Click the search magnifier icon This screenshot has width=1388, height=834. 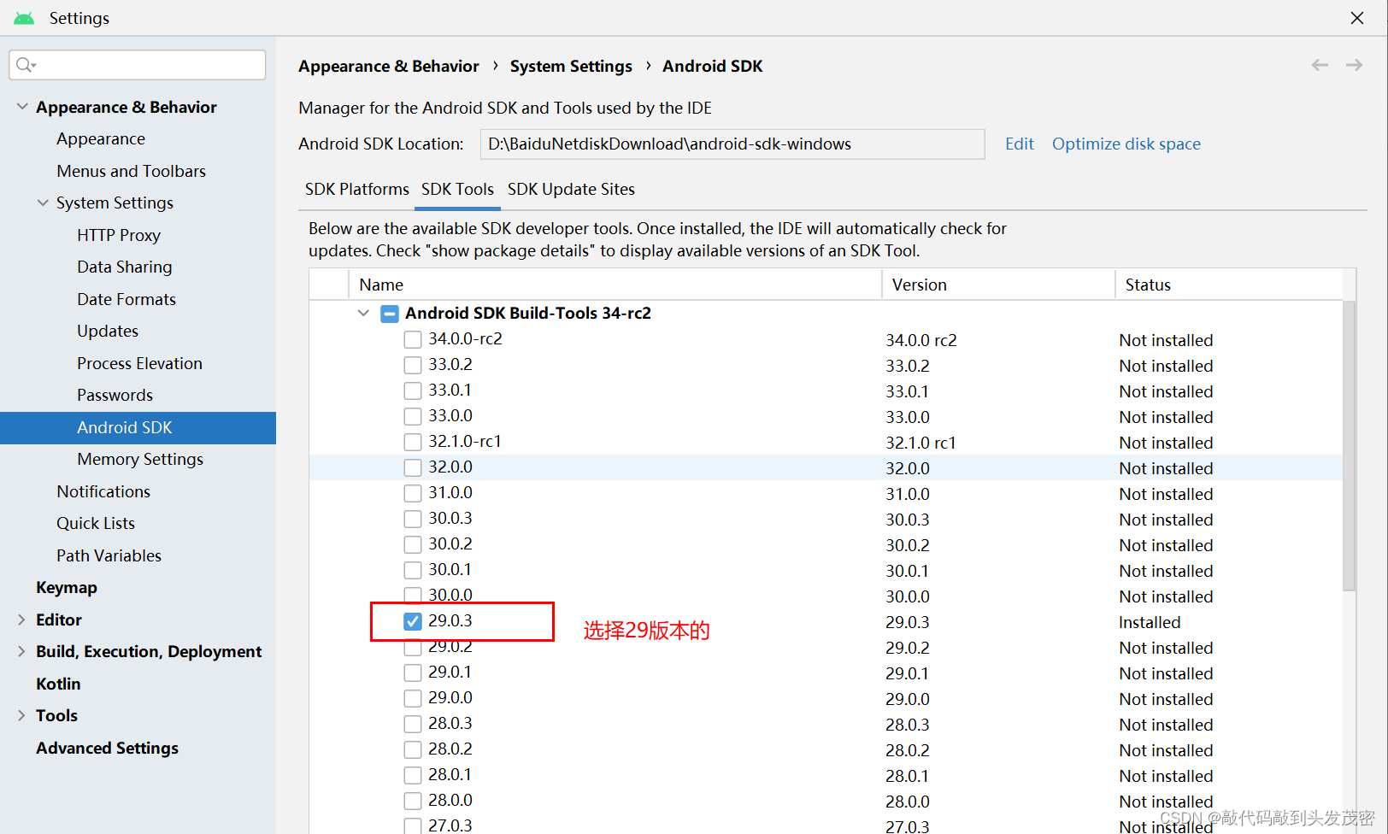pyautogui.click(x=25, y=65)
